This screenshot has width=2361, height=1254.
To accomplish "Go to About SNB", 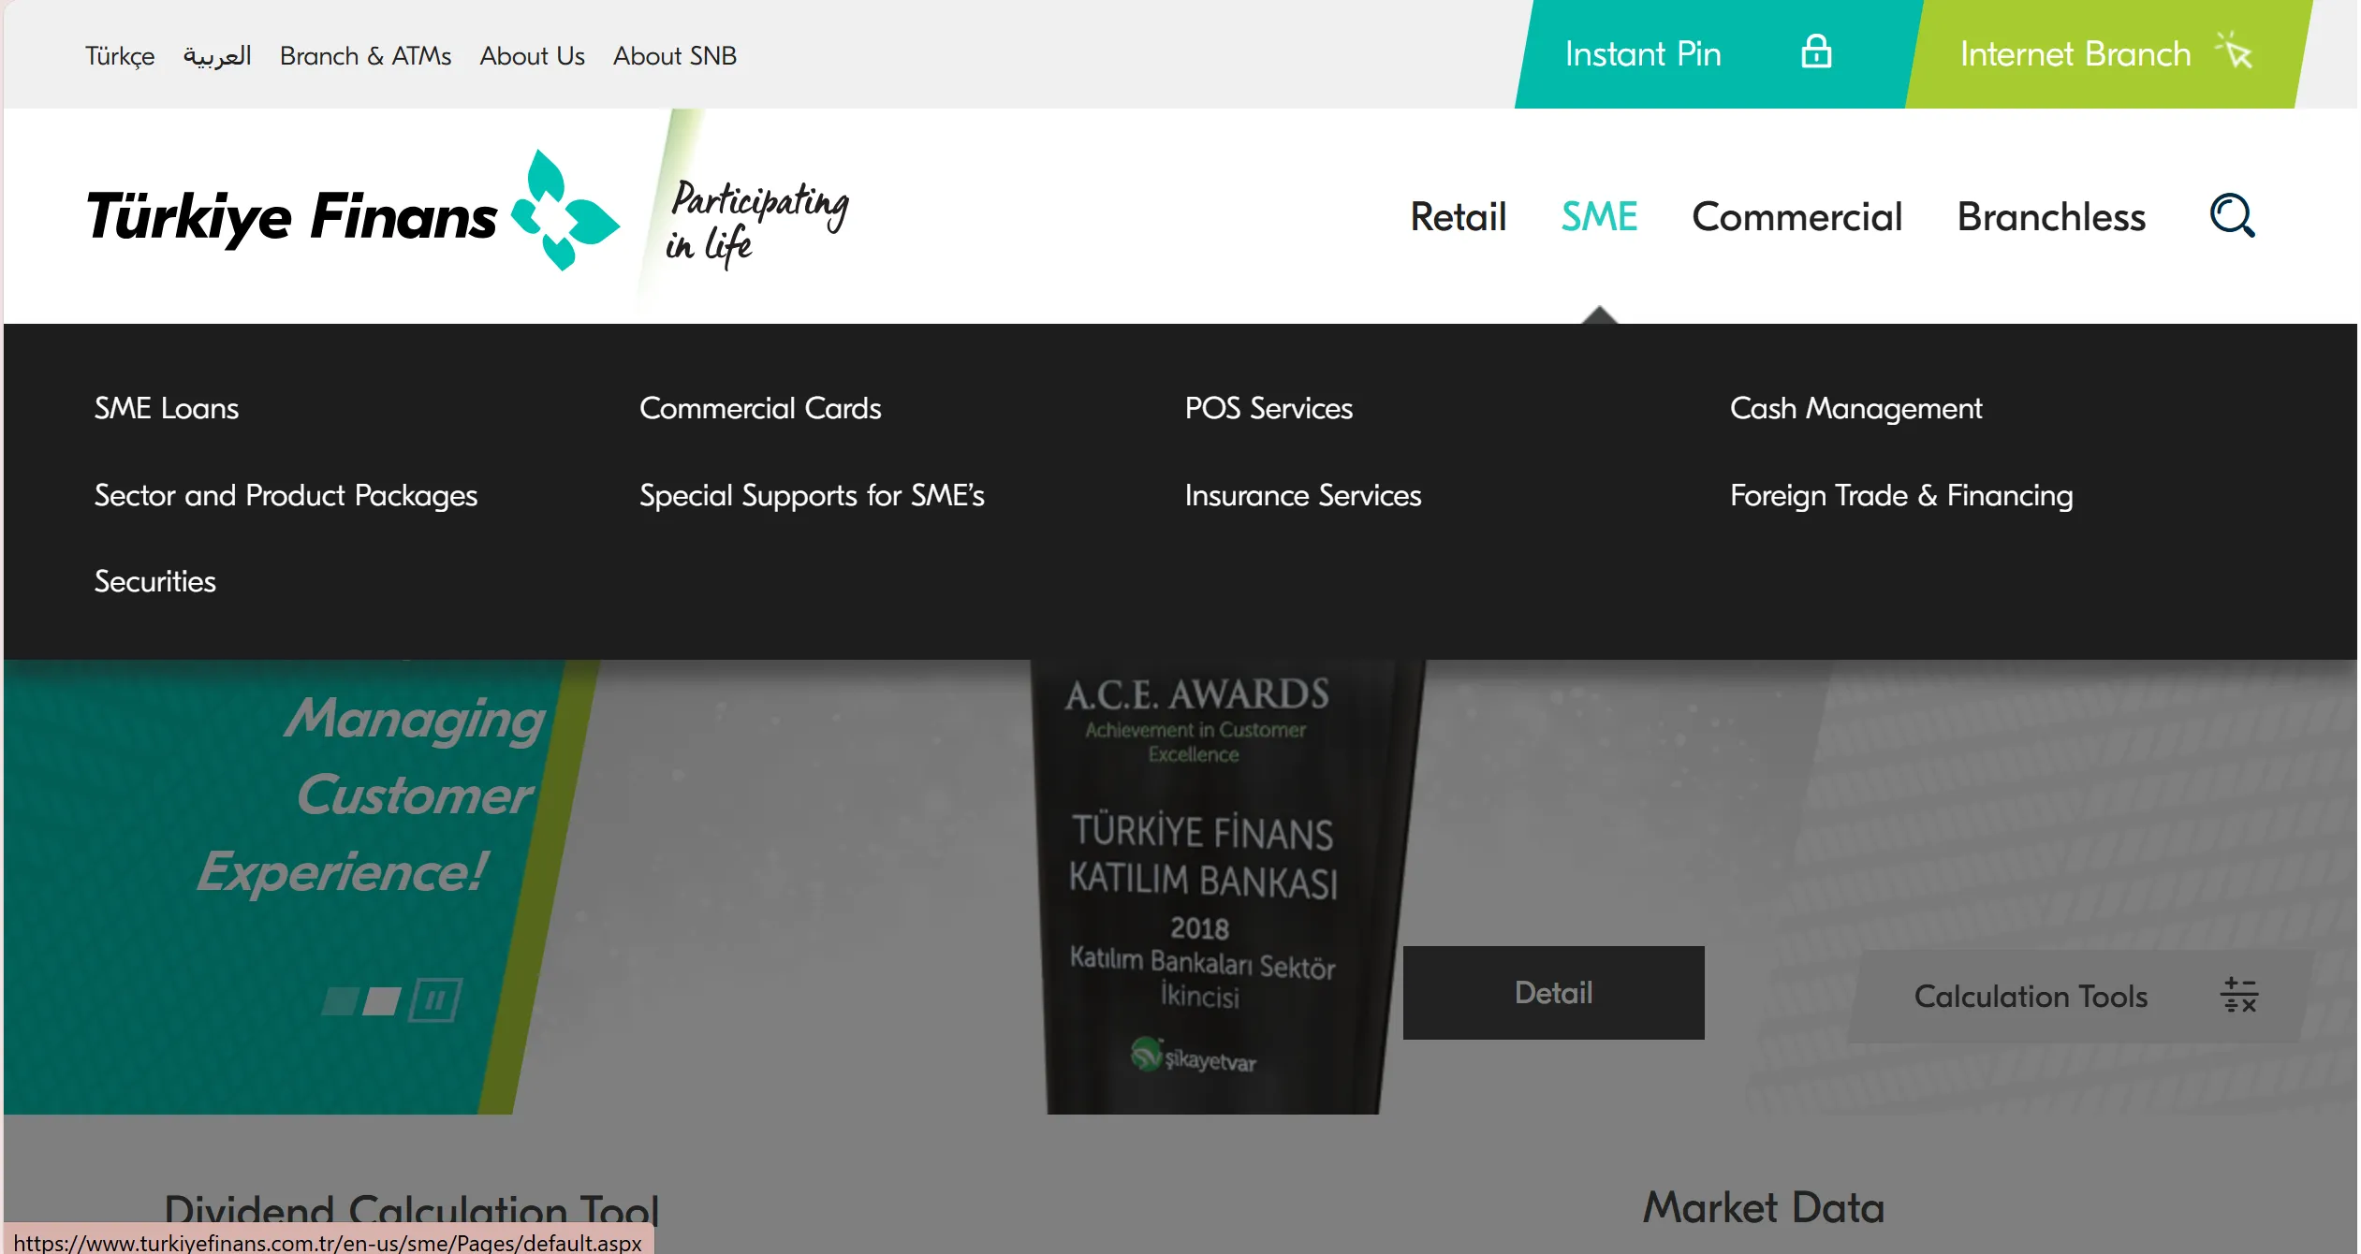I will 674,56.
